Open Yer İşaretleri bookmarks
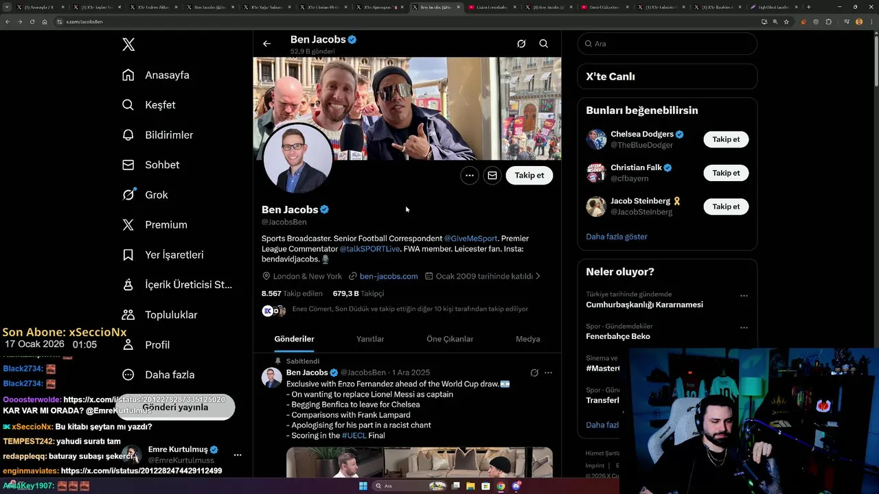Viewport: 879px width, 494px height. (x=163, y=255)
